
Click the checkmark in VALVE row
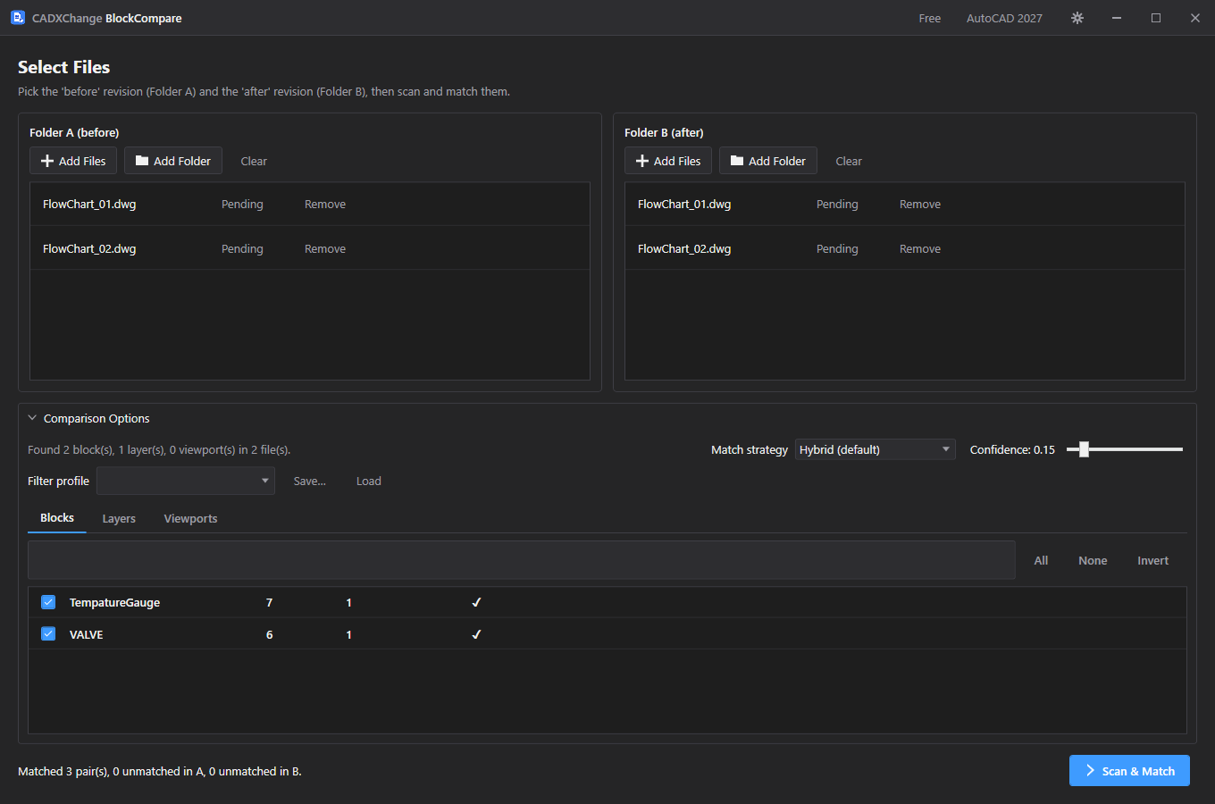point(476,635)
